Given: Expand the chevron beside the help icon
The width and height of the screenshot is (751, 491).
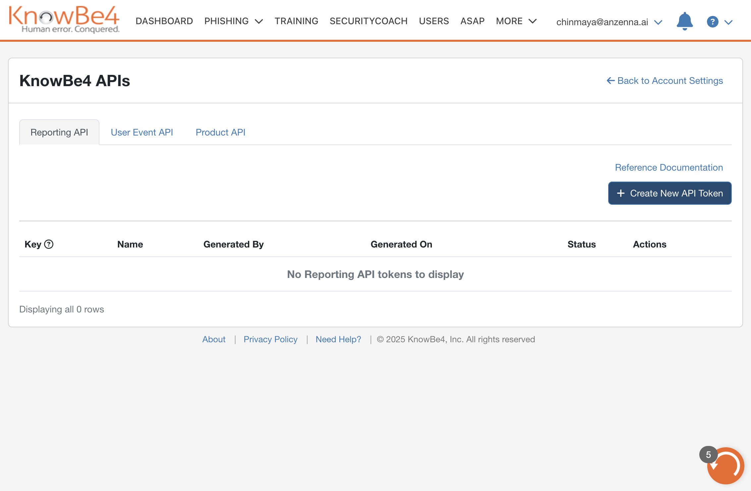Looking at the screenshot, I should (x=728, y=22).
